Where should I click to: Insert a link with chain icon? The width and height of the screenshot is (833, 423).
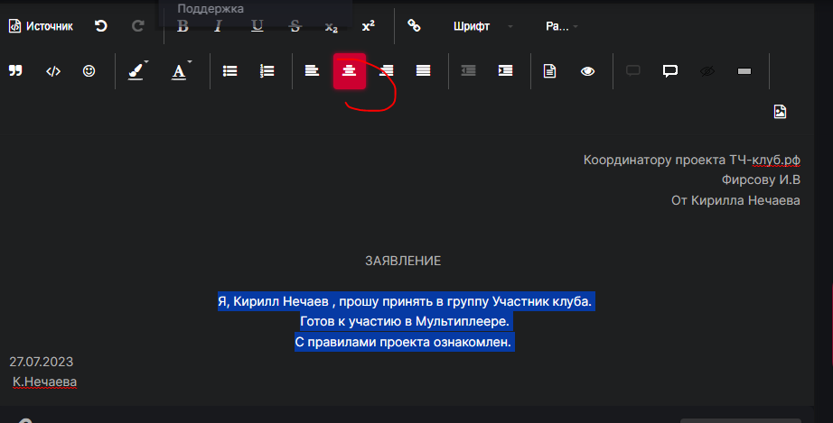click(415, 26)
